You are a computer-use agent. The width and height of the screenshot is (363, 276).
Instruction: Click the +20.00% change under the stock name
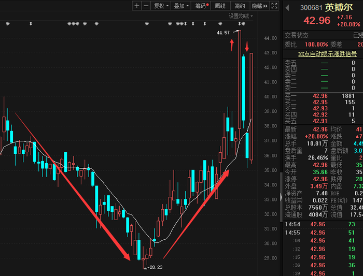[x=348, y=24]
